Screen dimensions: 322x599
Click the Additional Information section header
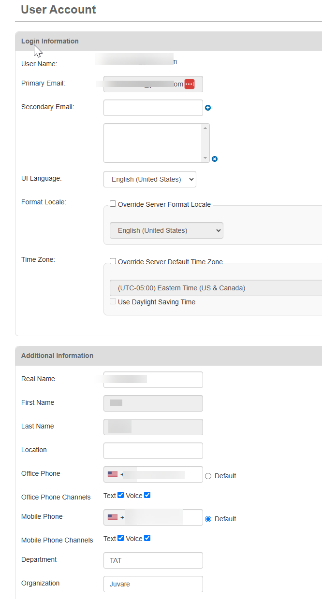57,355
